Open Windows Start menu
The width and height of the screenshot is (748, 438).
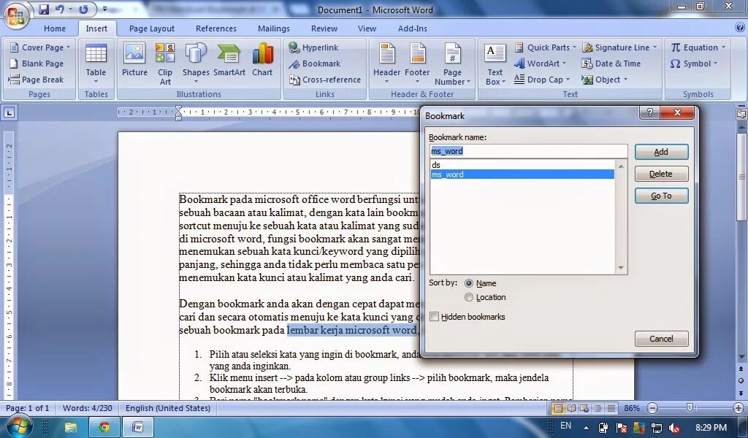19,426
